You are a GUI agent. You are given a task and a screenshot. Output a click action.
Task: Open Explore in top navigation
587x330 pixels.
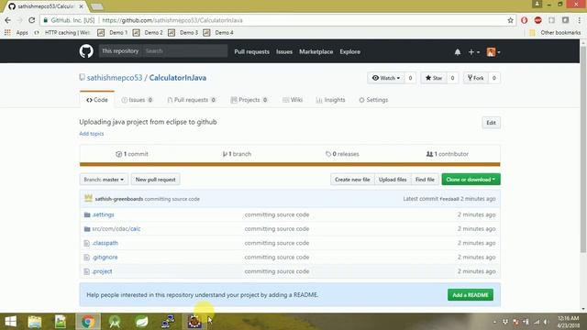coord(350,51)
